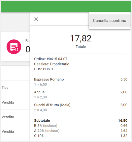Click the pink refund receipt icon
132x142 pixels.
[x=14, y=47]
